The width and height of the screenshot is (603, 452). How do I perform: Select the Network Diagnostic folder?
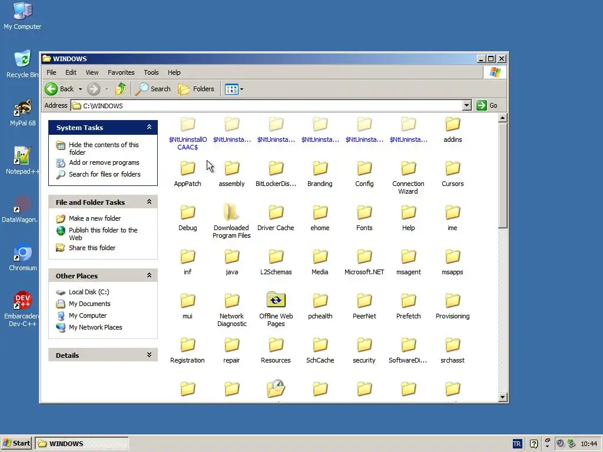(x=231, y=310)
